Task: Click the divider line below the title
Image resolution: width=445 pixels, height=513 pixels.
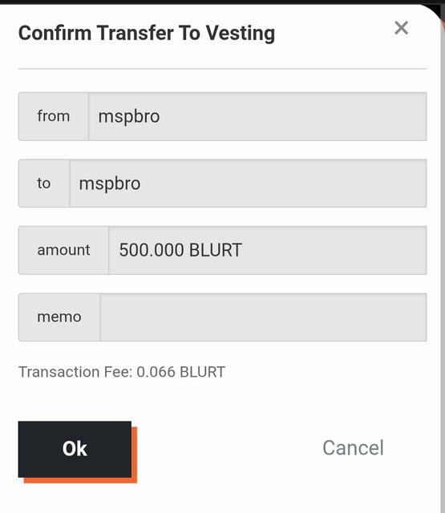Action: coord(223,69)
